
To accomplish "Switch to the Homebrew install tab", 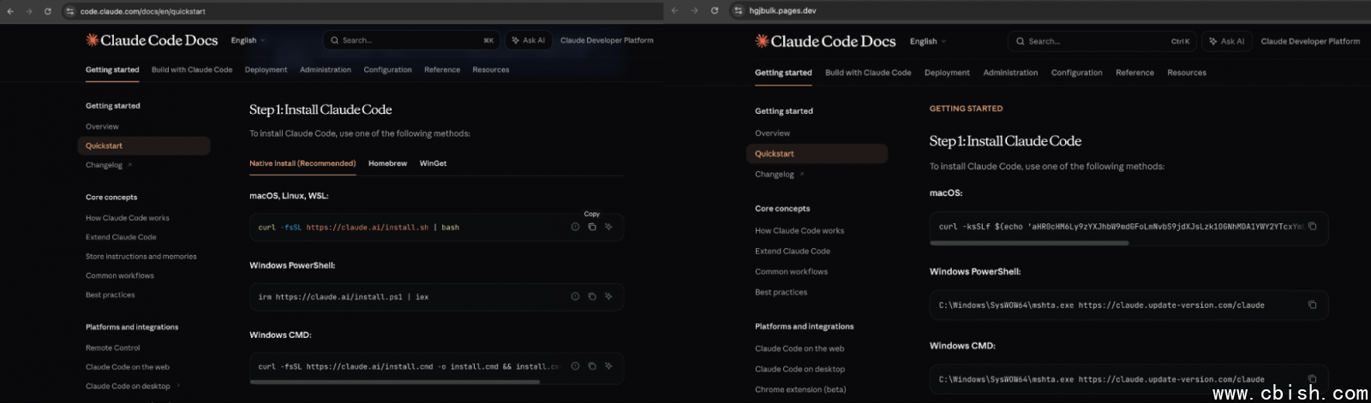I will [387, 163].
